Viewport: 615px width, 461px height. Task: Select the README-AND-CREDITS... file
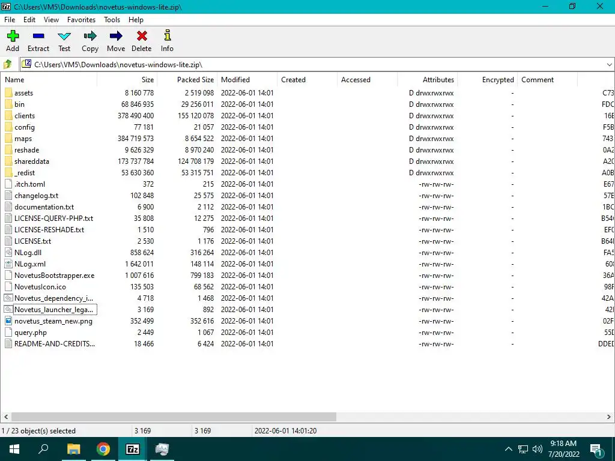[55, 344]
